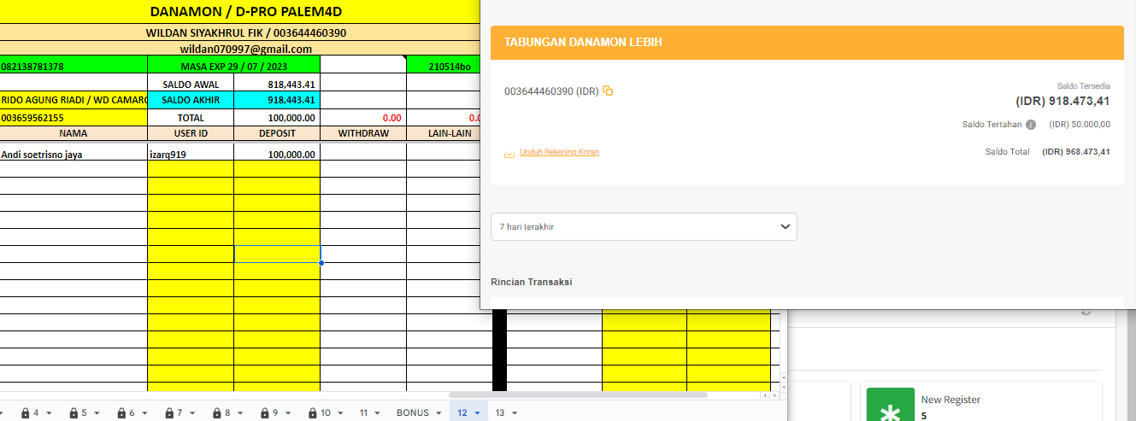Click the lock icon on sheet tab 4

pyautogui.click(x=25, y=413)
